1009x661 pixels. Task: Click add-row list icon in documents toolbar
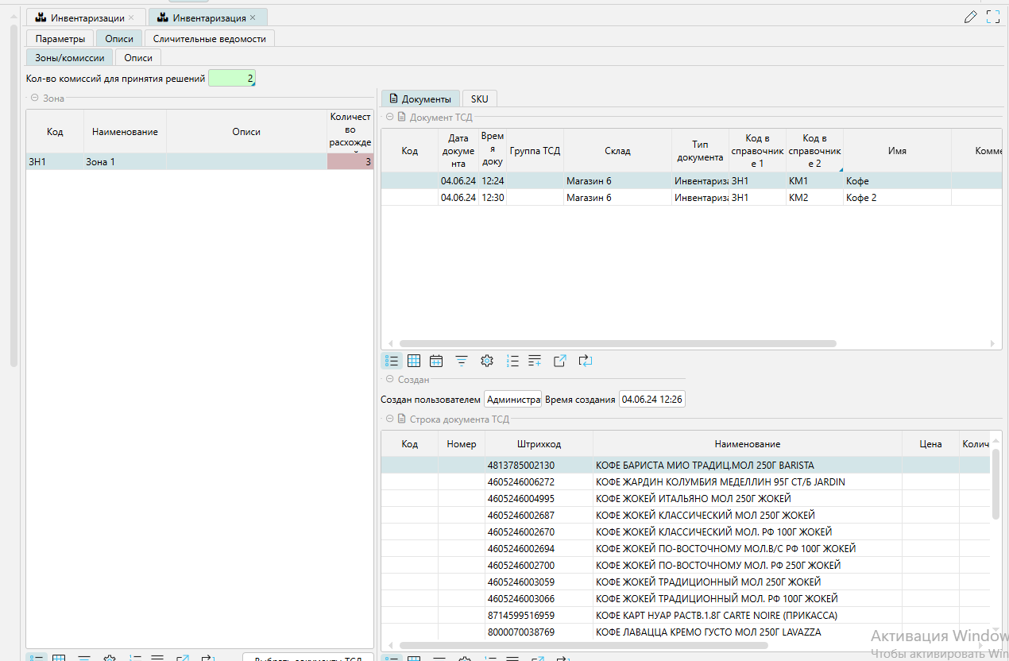pos(535,361)
